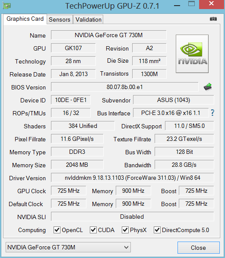Close window using red X button
The height and width of the screenshot is (258, 225).
point(211,3)
